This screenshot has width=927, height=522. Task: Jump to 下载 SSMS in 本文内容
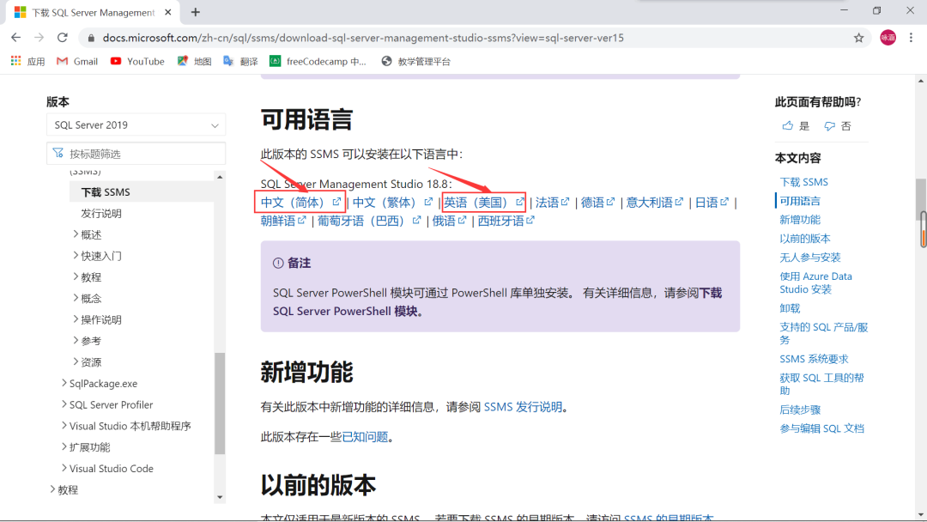coord(803,182)
